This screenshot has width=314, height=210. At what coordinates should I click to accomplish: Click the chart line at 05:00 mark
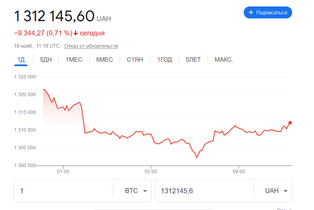[151, 134]
